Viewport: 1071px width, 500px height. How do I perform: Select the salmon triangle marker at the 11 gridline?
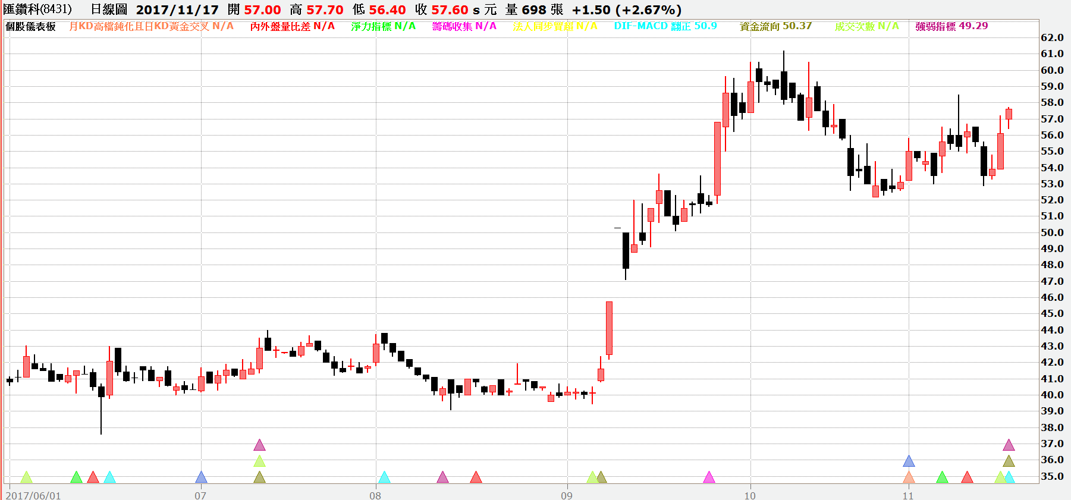point(909,477)
